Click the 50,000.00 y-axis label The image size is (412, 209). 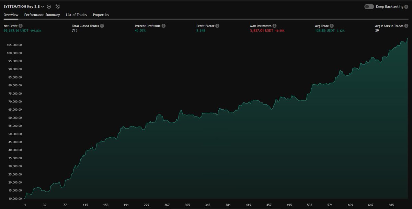15,134
